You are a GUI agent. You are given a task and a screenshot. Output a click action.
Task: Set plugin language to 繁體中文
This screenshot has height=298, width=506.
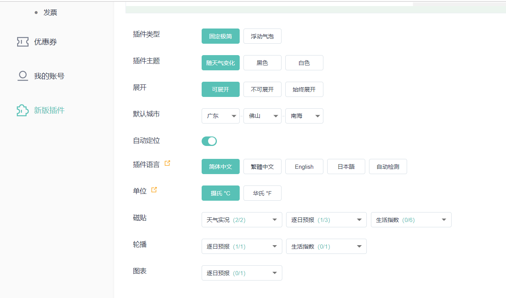[x=263, y=166]
